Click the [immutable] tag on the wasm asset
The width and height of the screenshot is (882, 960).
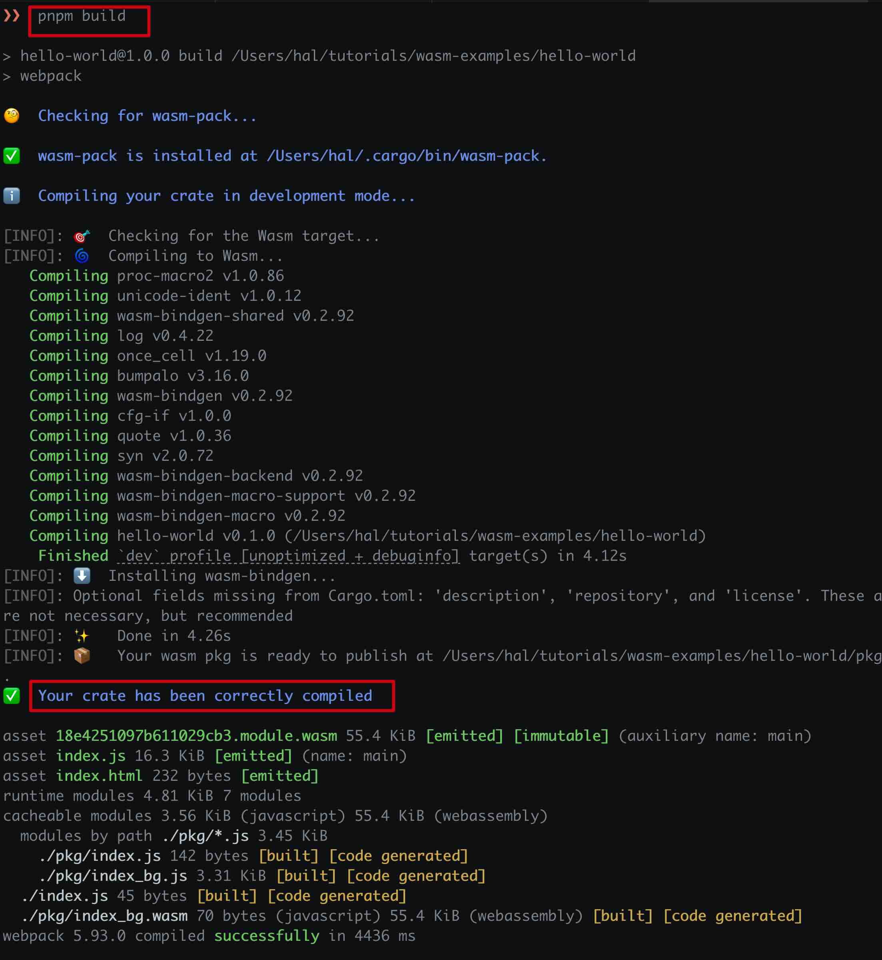[x=561, y=736]
